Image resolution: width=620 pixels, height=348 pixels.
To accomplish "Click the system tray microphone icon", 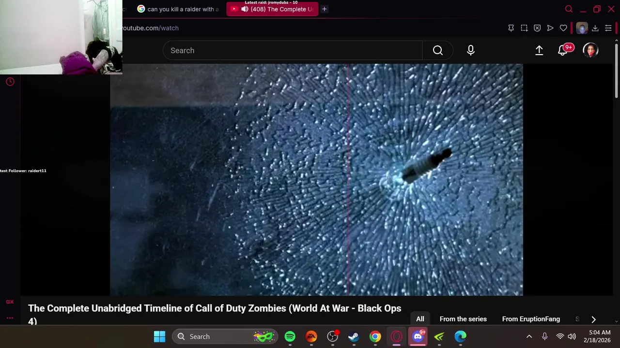I will (x=544, y=336).
